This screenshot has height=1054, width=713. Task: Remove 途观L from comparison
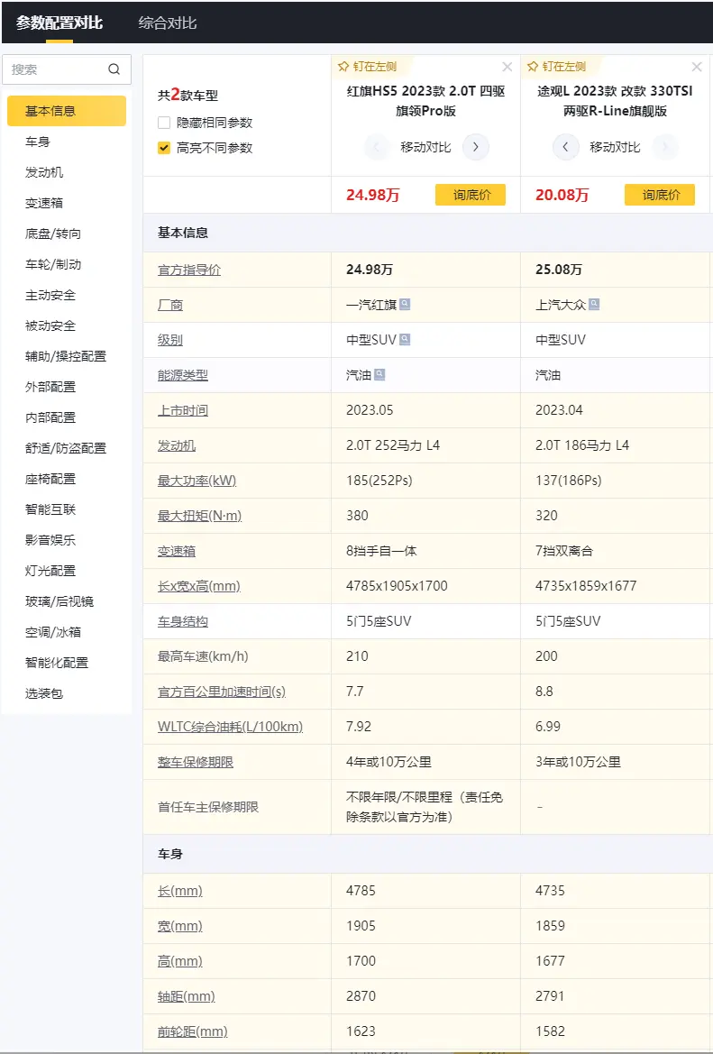[x=697, y=67]
